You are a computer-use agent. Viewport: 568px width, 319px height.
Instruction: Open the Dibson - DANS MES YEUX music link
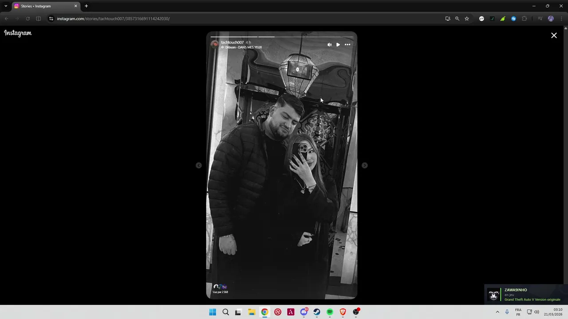(x=241, y=47)
